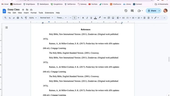The width and height of the screenshot is (170, 96).
Task: Open the Help menu
Action: point(58,13)
